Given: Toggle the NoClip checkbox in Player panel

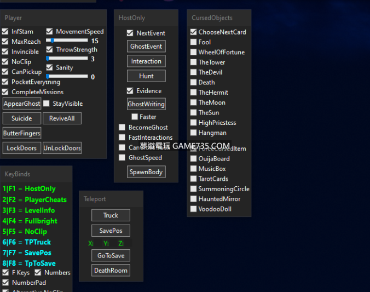Looking at the screenshot, I should tap(5, 62).
